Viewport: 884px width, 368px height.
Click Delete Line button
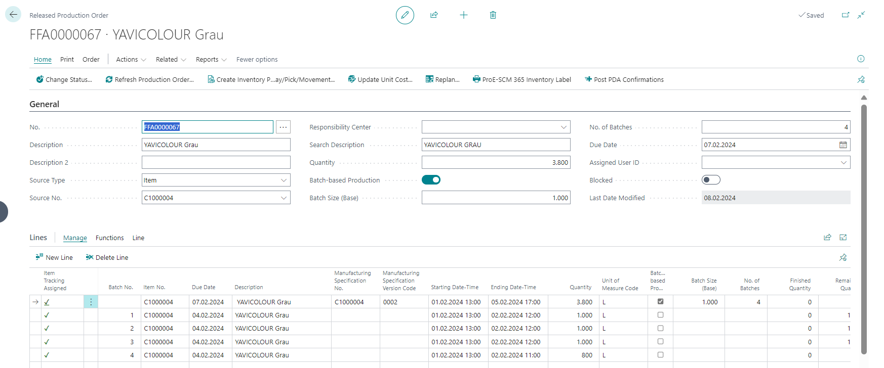click(x=107, y=257)
